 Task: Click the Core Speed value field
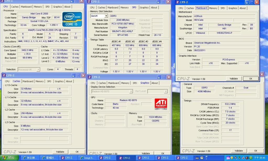click(28, 50)
